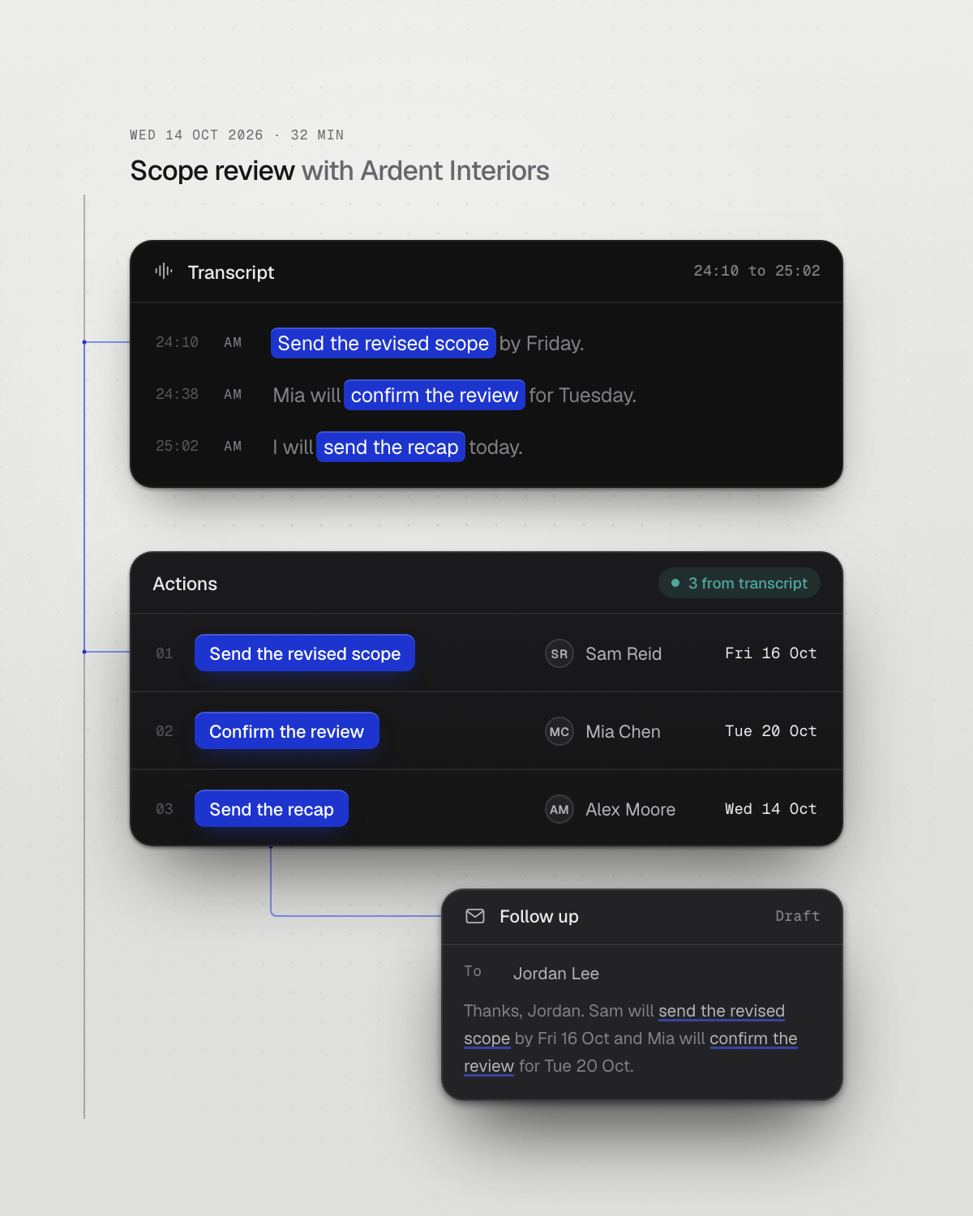Click action row number 03

[x=165, y=809]
